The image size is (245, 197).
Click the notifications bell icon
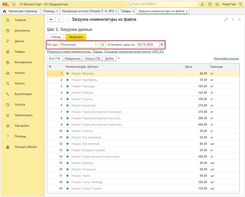point(202,4)
